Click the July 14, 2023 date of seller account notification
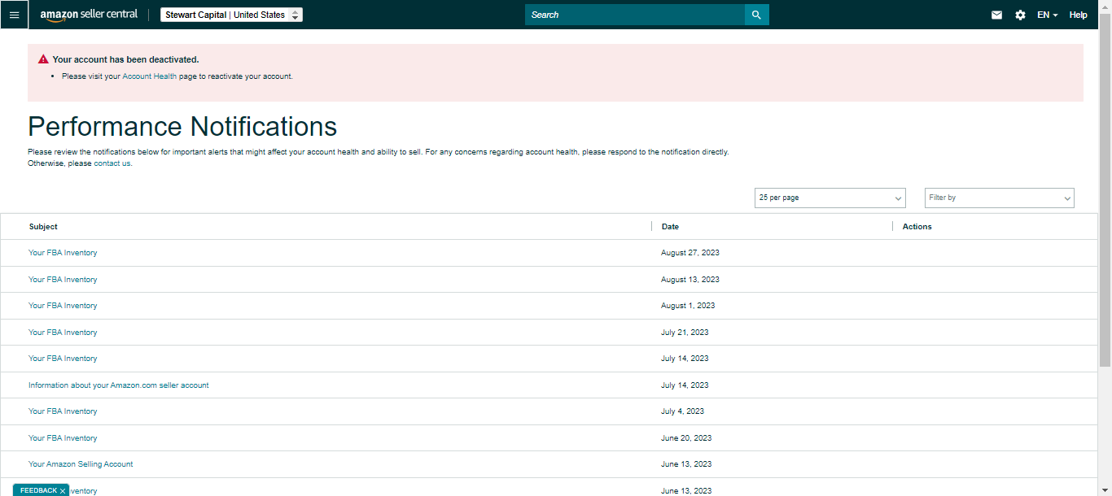Image resolution: width=1112 pixels, height=496 pixels. coord(685,385)
